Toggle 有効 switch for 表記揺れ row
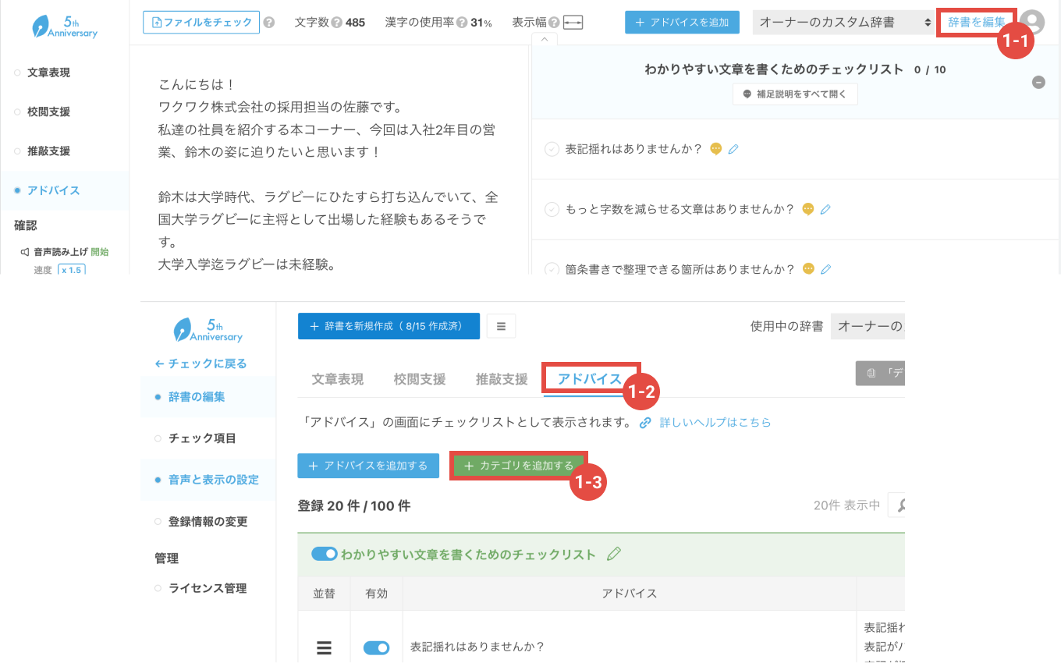 (x=376, y=647)
